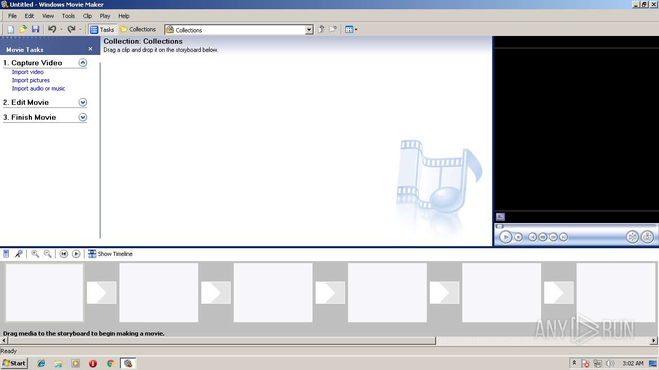This screenshot has width=659, height=370.
Task: Jump back with the monitor Back button
Action: (533, 237)
